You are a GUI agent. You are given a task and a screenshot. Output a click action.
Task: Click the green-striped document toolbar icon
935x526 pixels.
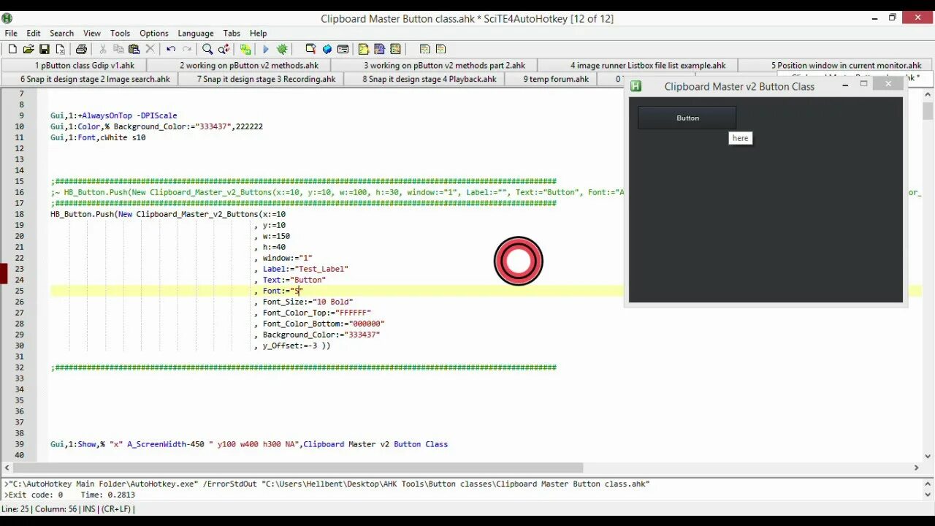(x=395, y=49)
